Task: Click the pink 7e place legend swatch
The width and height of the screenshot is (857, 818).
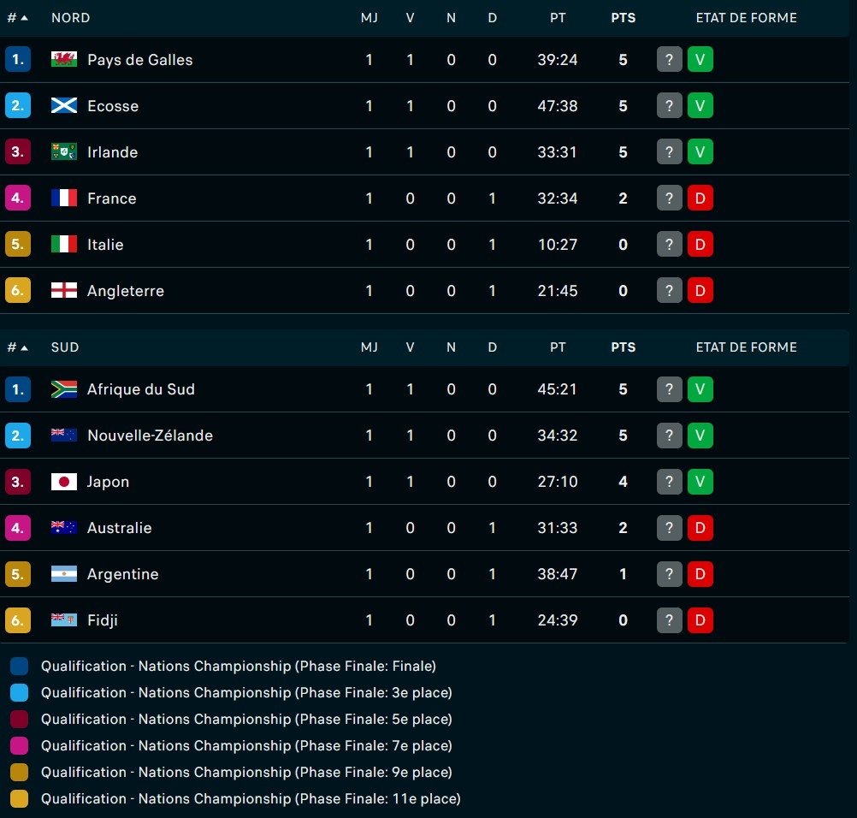Action: point(19,746)
